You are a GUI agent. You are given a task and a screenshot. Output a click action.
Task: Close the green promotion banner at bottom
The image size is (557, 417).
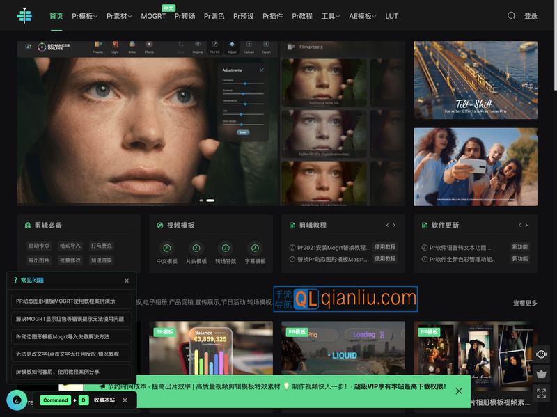pos(457,391)
